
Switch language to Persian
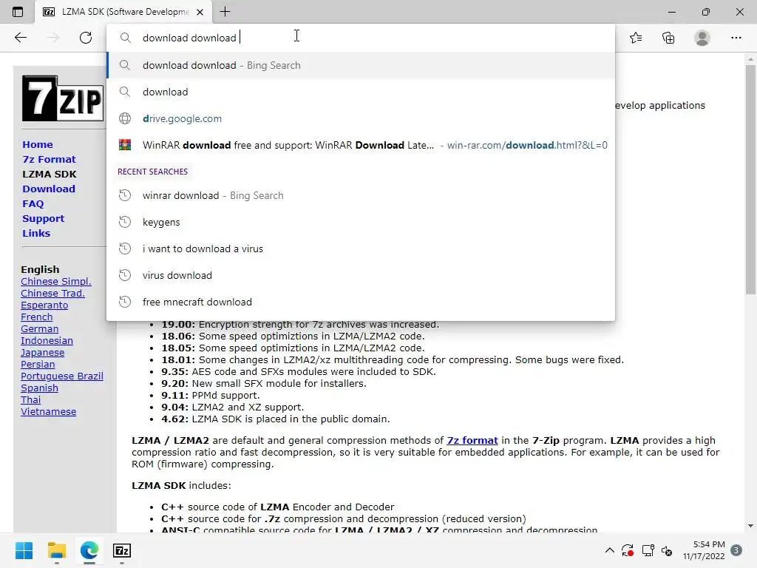click(38, 364)
